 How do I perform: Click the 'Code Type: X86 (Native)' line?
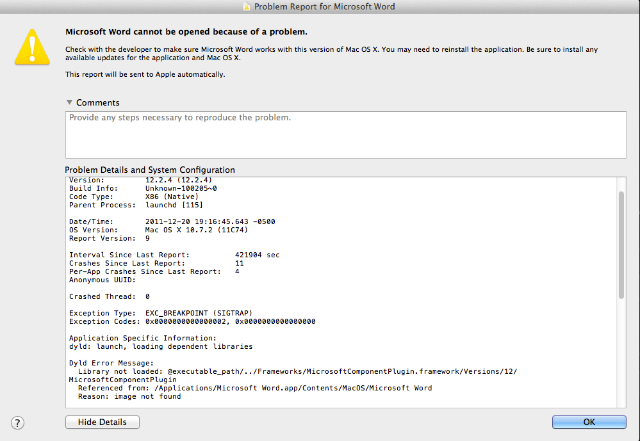tap(134, 196)
